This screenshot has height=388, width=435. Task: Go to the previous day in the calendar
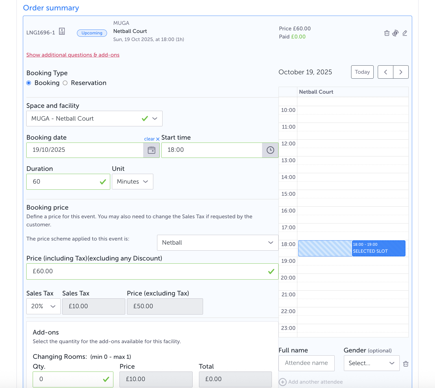click(386, 72)
